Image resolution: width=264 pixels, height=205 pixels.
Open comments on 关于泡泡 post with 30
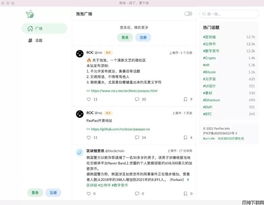click(137, 99)
